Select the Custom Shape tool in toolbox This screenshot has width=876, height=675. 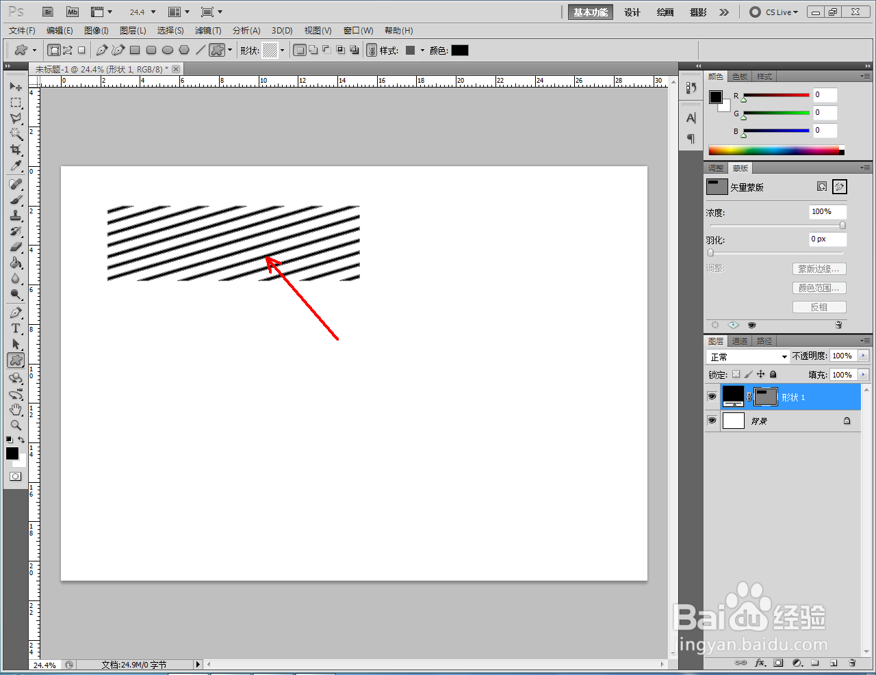point(16,360)
